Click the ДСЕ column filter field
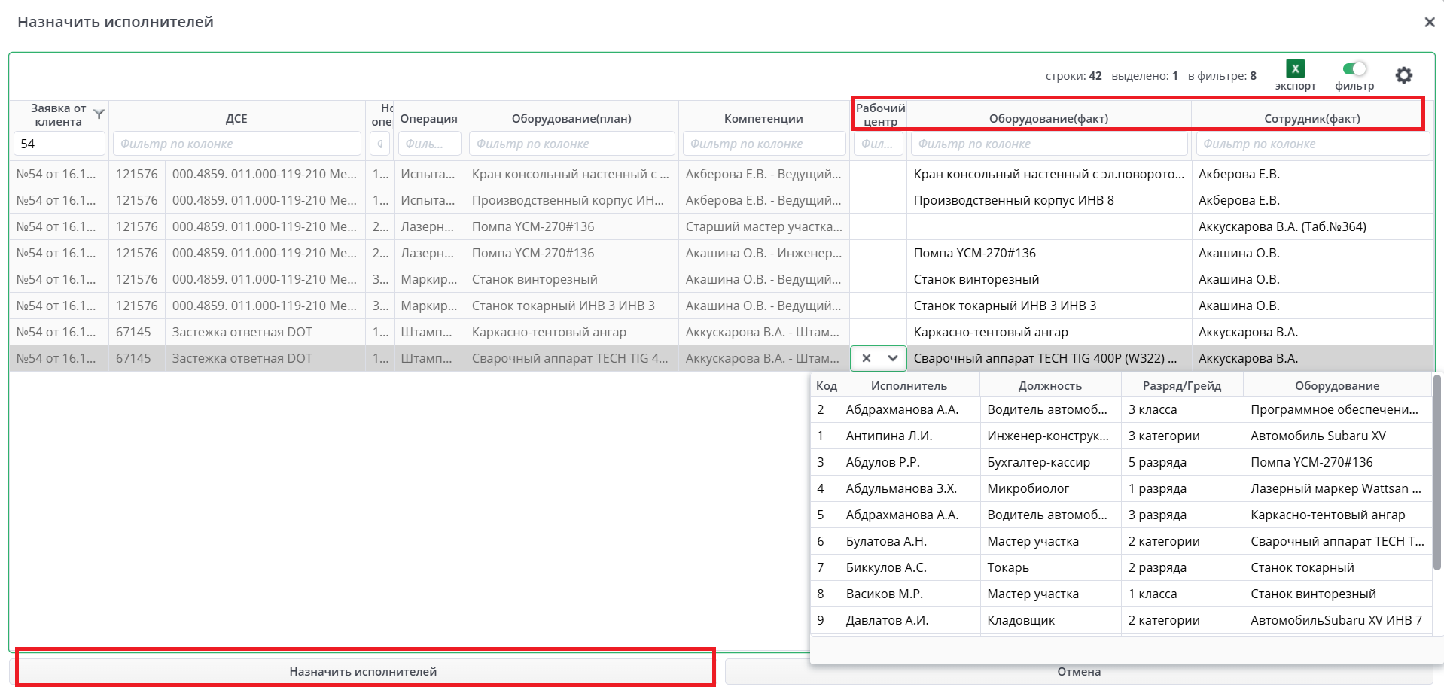The image size is (1444, 687). point(236,144)
